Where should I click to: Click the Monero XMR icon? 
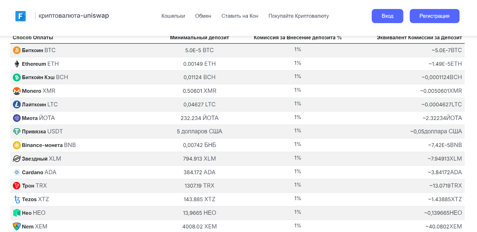(x=17, y=91)
